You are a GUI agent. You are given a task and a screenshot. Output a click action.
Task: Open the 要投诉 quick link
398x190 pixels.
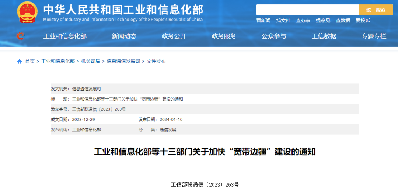point(363,21)
